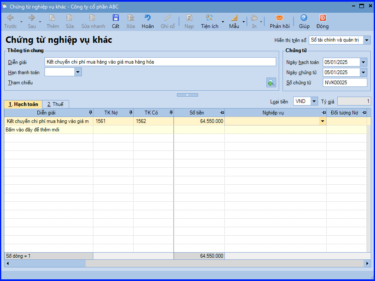The image size is (375, 281).
Task: Pin the Diễn giải column
Action: click(90, 113)
